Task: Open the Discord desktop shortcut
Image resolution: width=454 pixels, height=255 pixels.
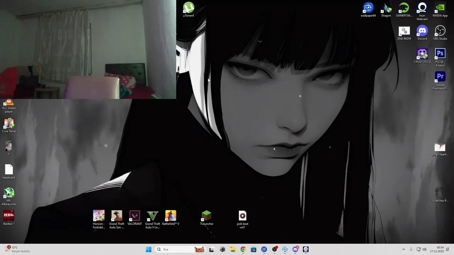Action: [x=422, y=33]
